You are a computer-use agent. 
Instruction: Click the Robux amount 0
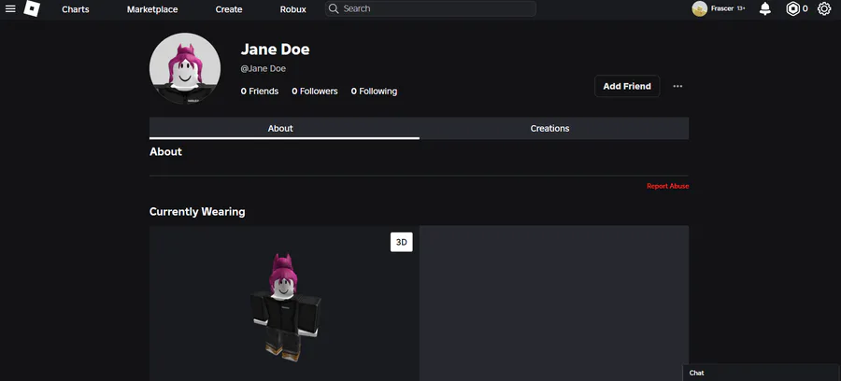pyautogui.click(x=805, y=8)
